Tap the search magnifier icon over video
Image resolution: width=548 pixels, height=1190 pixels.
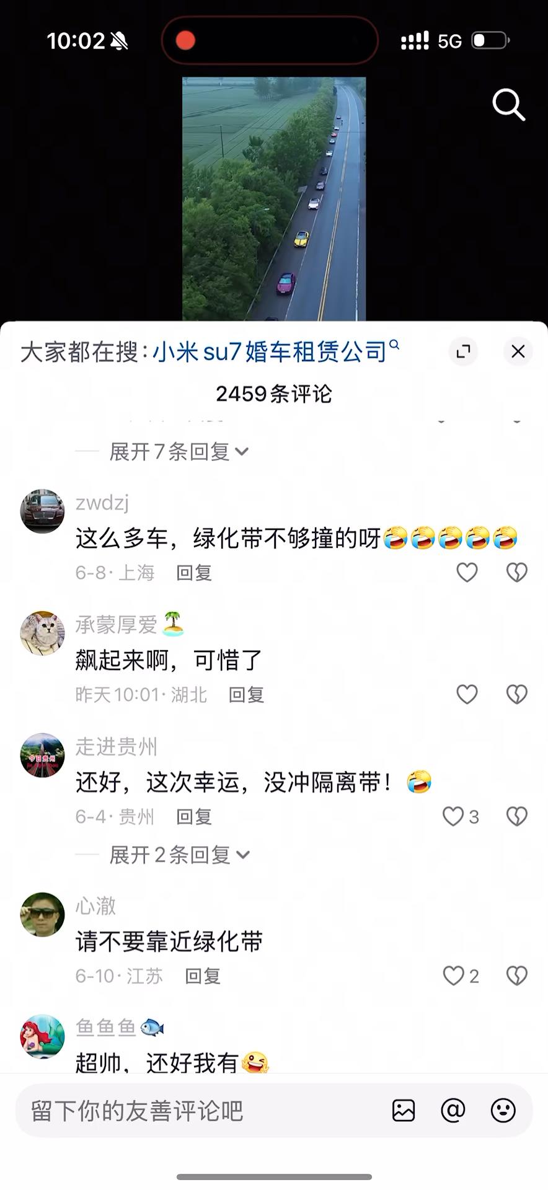coord(509,104)
